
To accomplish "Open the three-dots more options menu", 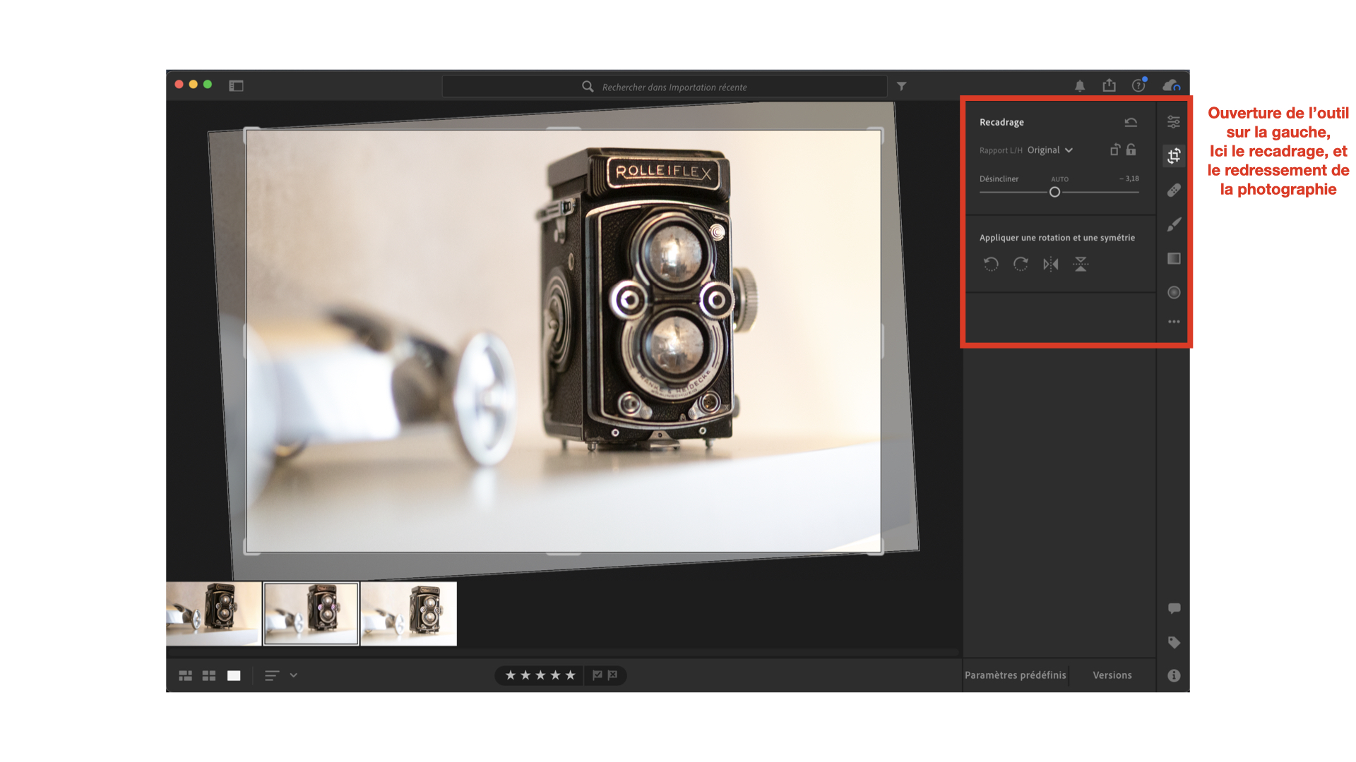I will click(x=1173, y=322).
